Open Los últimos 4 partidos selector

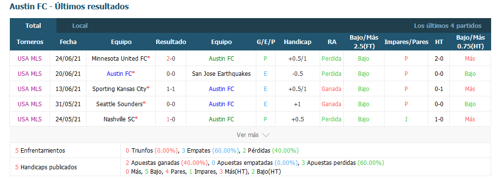[447, 26]
